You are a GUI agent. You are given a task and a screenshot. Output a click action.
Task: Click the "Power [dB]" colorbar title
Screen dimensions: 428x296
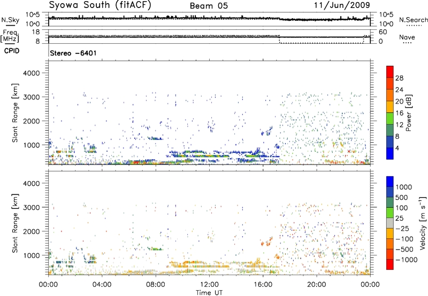[x=408, y=113]
